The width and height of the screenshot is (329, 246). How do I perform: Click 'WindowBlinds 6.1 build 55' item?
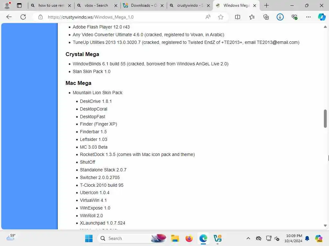[150, 64]
